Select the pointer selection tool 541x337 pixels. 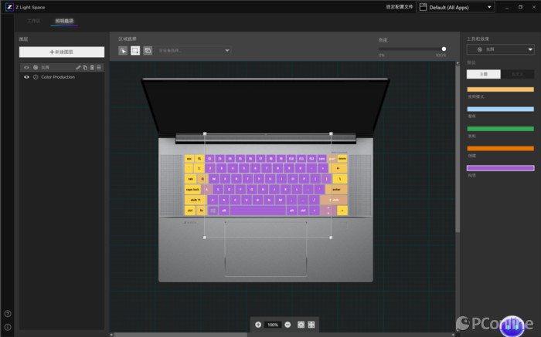click(123, 51)
